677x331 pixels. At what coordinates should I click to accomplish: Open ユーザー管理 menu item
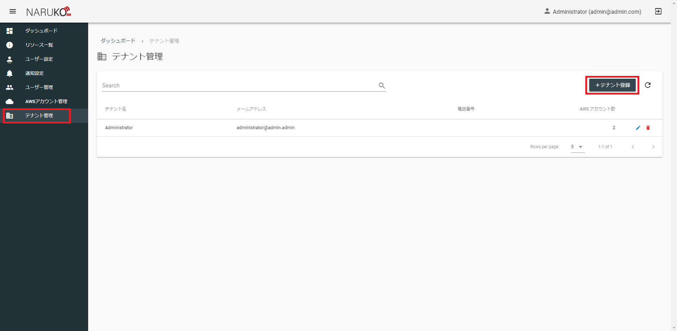pyautogui.click(x=44, y=88)
